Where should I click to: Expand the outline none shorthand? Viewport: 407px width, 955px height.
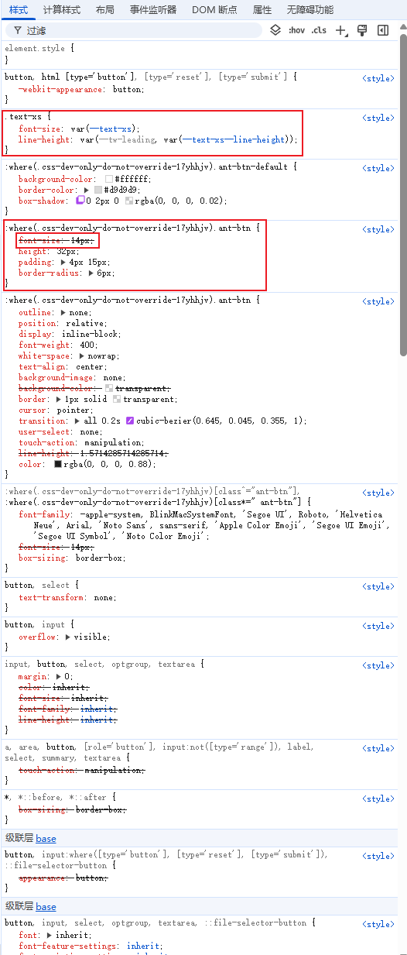(x=63, y=312)
